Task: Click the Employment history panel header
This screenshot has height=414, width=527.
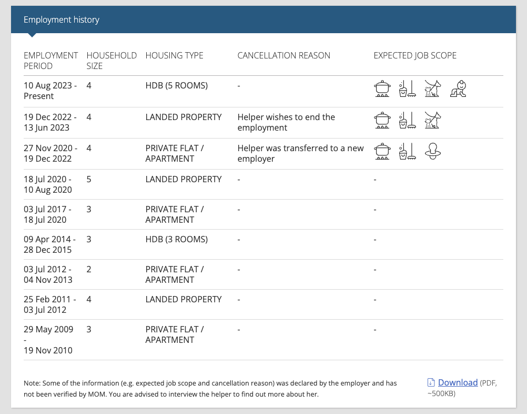Action: click(263, 19)
